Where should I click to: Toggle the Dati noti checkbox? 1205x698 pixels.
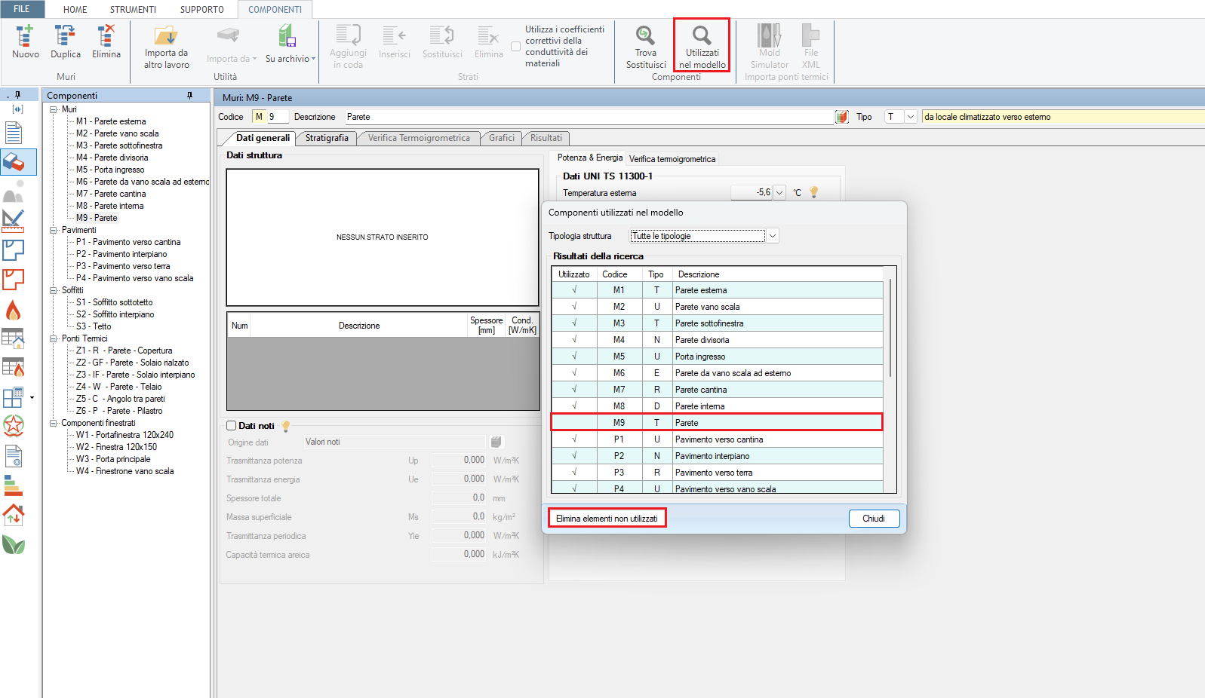click(x=232, y=426)
